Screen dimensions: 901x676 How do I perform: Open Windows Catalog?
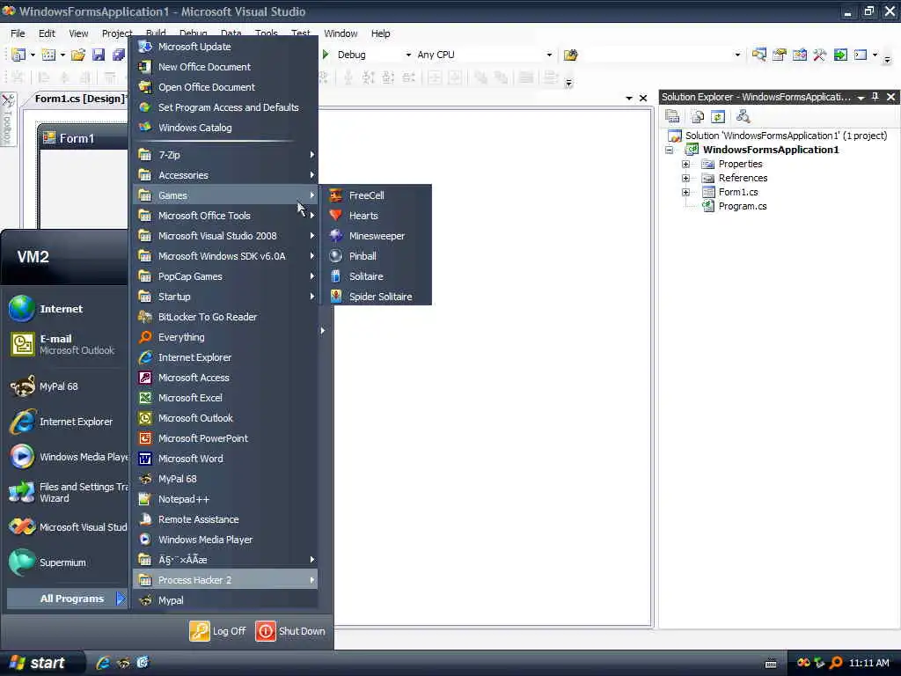click(225, 128)
